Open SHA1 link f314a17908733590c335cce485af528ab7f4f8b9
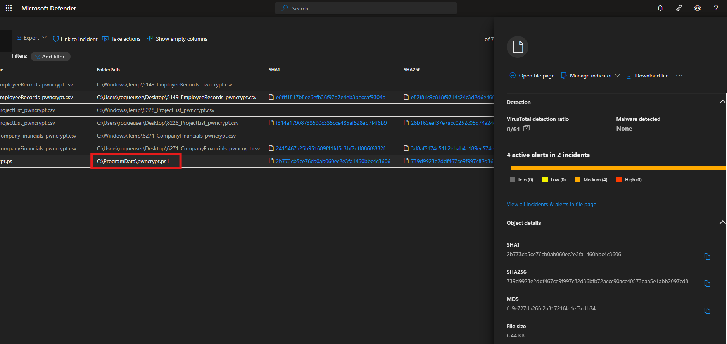The width and height of the screenshot is (727, 344). pos(331,123)
